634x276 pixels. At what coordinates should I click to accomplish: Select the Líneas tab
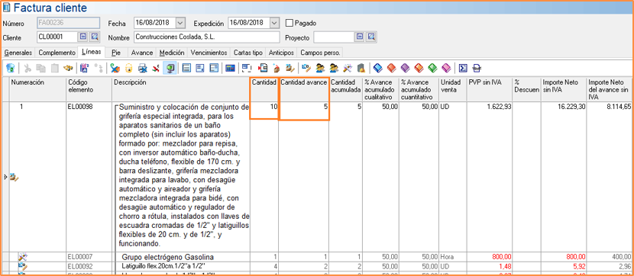(x=91, y=52)
